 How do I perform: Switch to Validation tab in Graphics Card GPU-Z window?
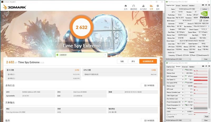192,6
